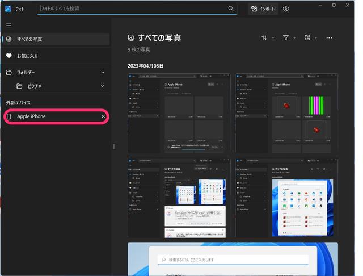Open the sort order dropdown arrow
363x276 pixels.
[x=273, y=37]
